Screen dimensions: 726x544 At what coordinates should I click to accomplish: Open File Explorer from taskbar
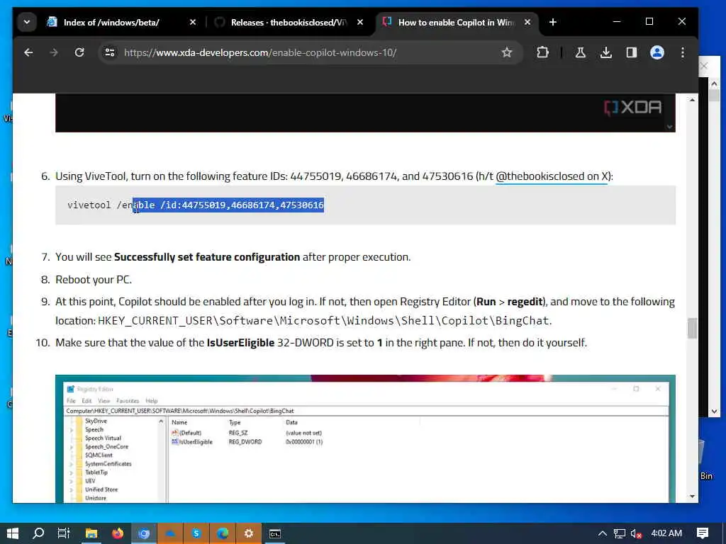pyautogui.click(x=91, y=533)
